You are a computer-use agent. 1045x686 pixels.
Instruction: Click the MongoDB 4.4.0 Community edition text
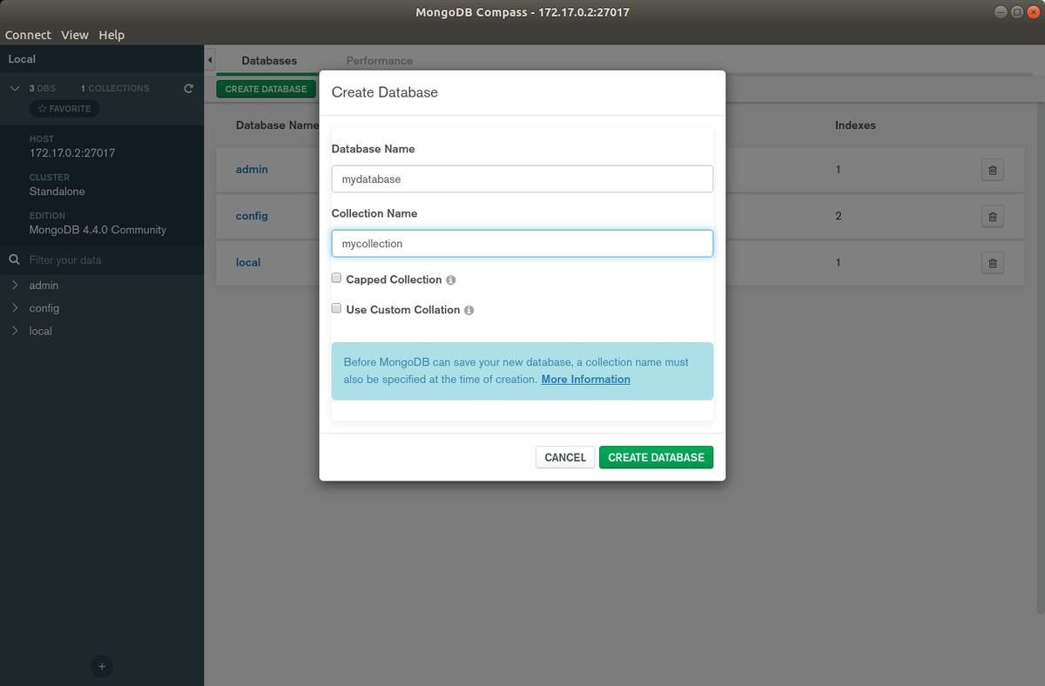click(x=98, y=230)
